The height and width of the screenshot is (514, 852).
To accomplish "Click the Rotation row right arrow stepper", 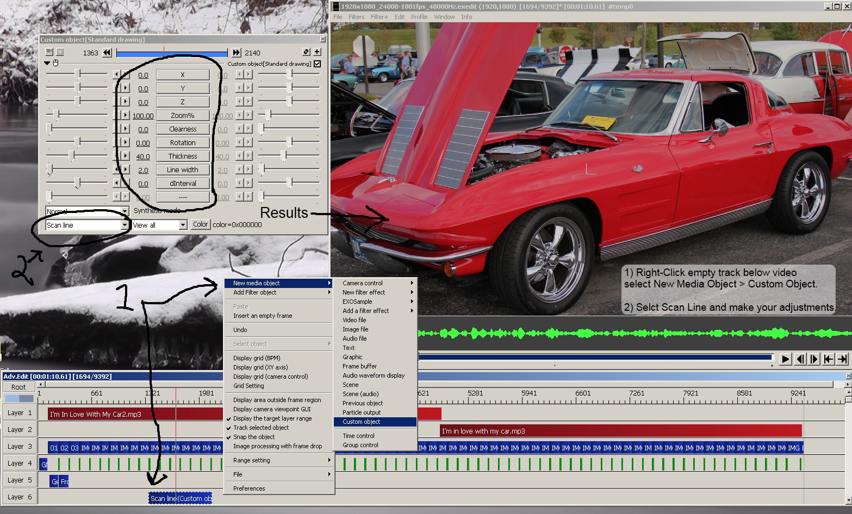I will tap(126, 142).
